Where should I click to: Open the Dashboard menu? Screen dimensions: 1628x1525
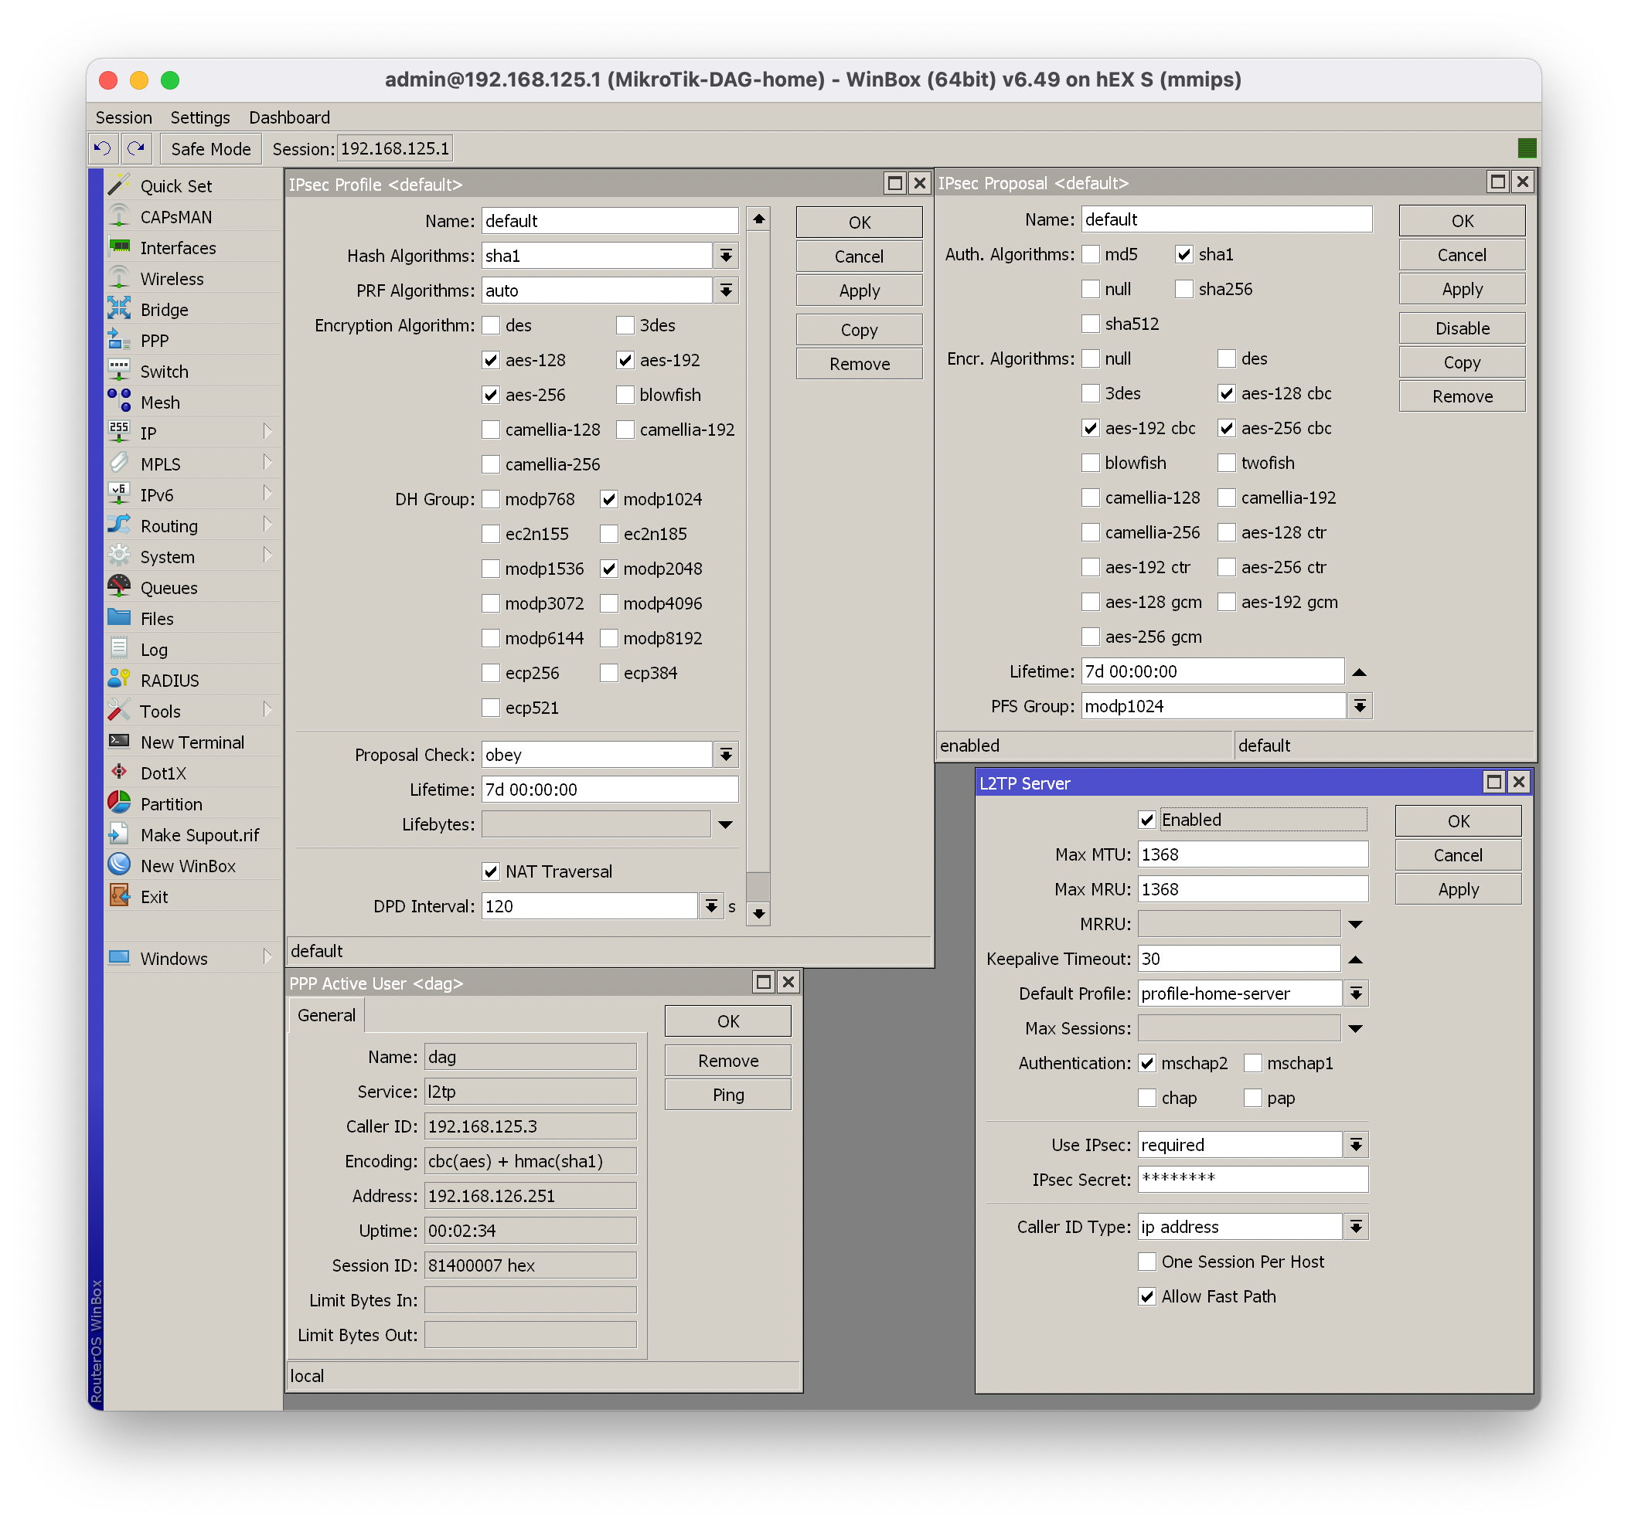coord(289,118)
